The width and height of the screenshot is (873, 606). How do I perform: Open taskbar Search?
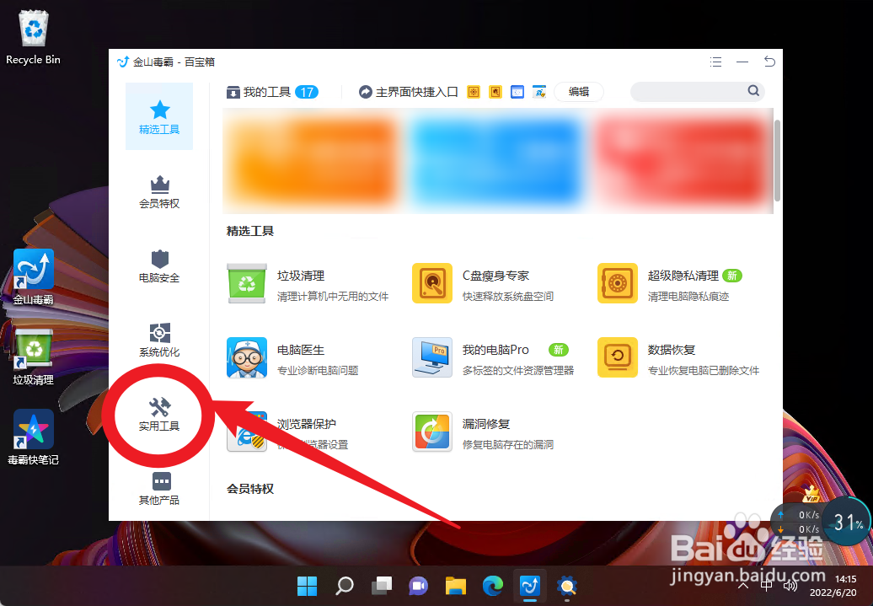click(344, 586)
